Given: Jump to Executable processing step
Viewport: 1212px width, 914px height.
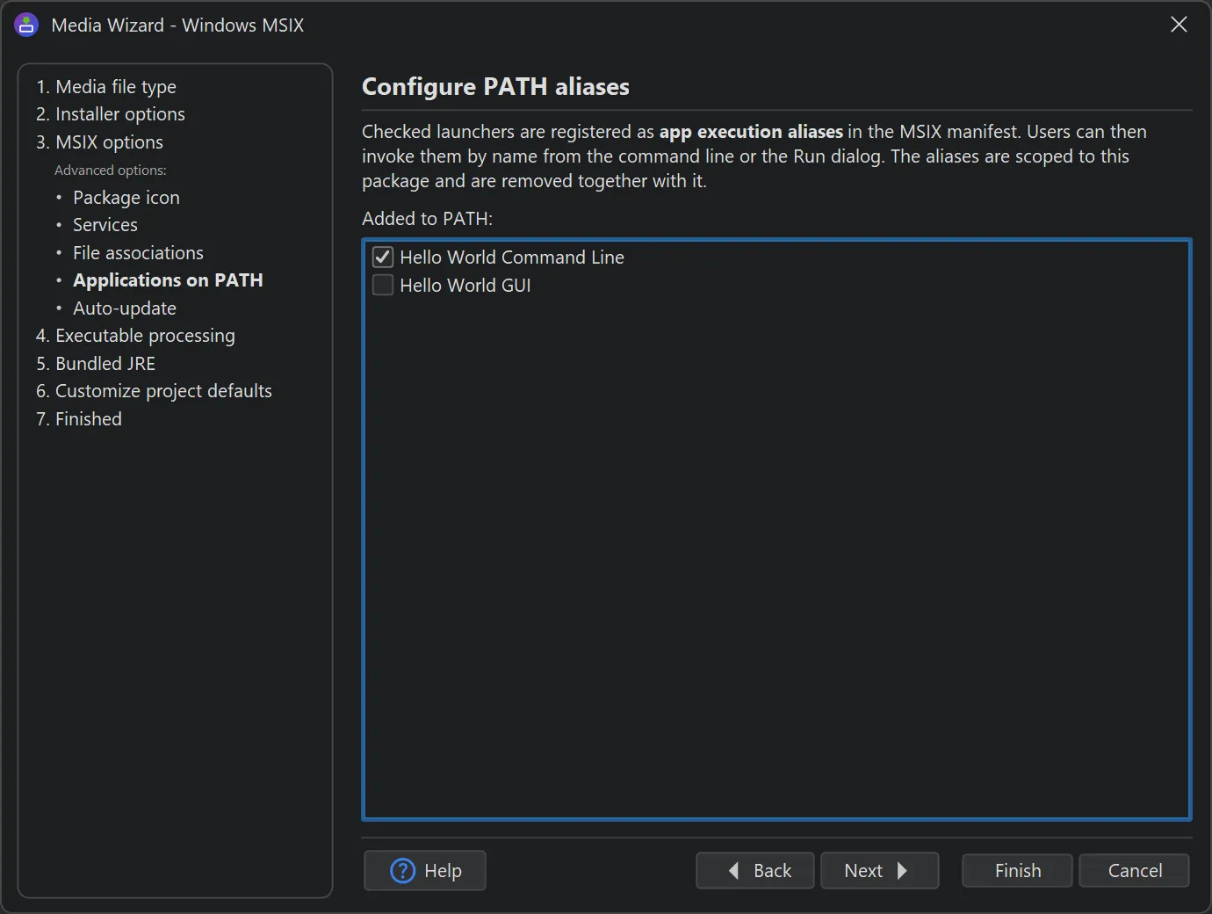Looking at the screenshot, I should click(135, 336).
